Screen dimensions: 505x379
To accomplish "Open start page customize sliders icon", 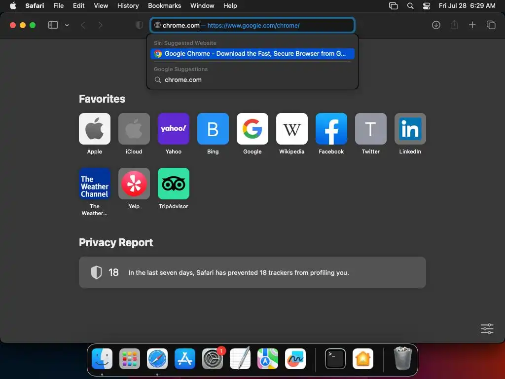I will click(487, 329).
